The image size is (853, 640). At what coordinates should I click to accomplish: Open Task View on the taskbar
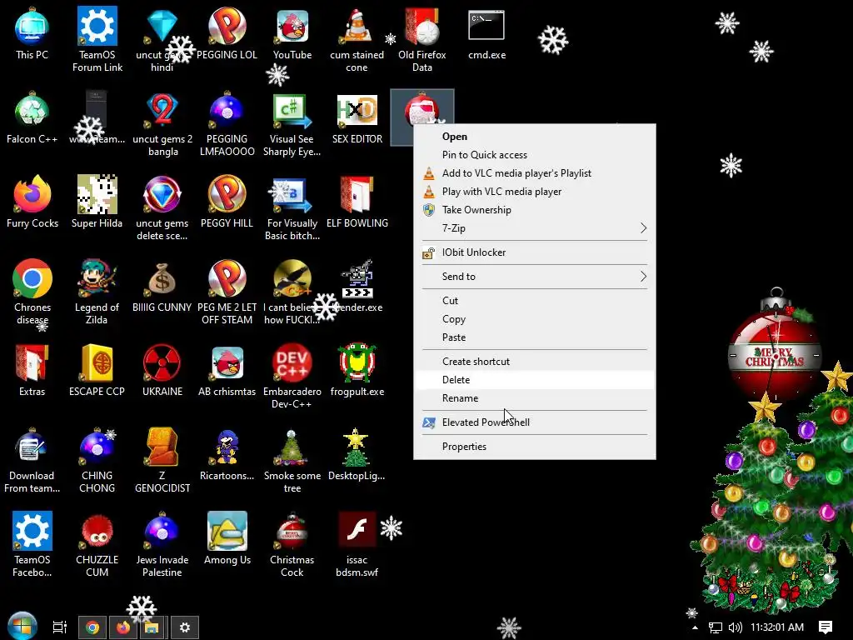point(59,627)
